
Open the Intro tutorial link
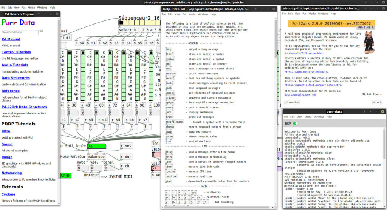coord(6,131)
